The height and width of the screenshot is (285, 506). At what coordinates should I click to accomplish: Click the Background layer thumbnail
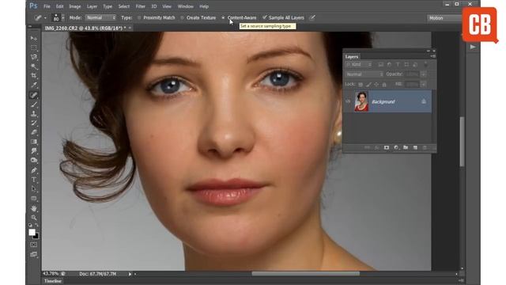coord(361,101)
